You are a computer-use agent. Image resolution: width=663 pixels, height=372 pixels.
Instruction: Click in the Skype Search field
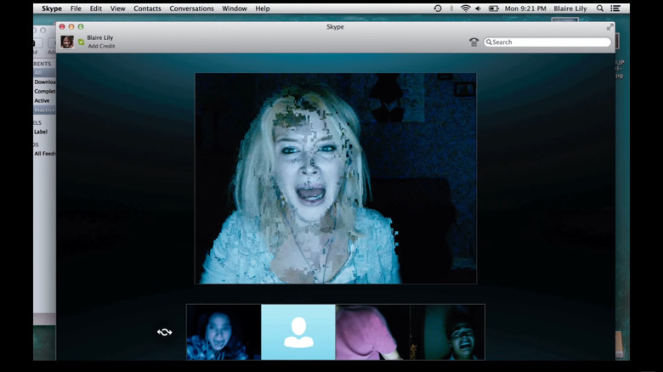[x=547, y=42]
